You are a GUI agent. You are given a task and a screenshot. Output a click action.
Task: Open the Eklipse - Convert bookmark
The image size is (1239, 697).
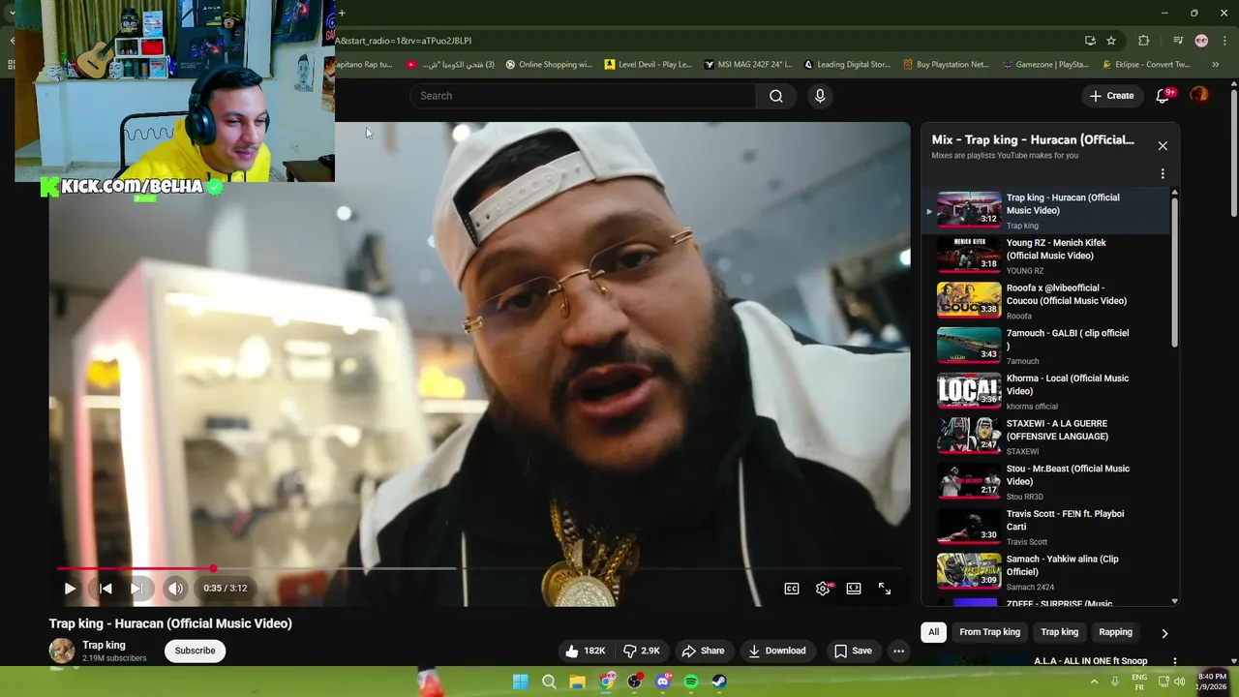(1146, 65)
